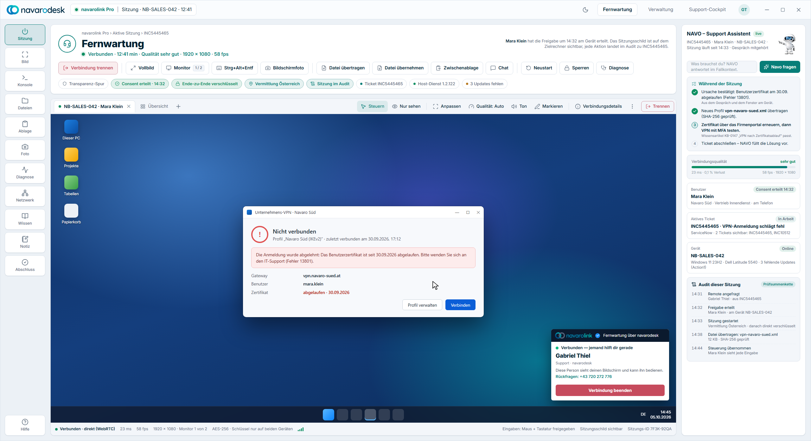
Task: Click the Verbindungsqualität progress bar
Action: tap(743, 167)
